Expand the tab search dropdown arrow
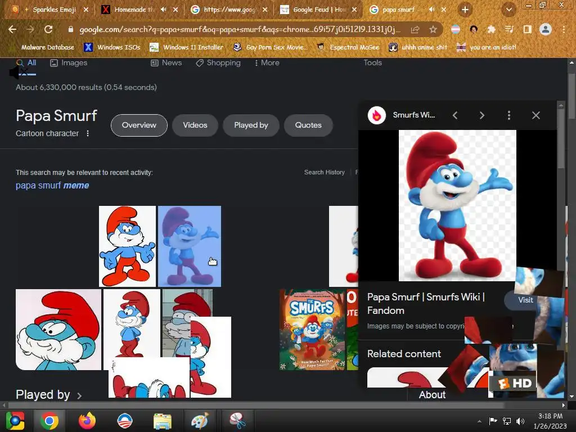Image resolution: width=576 pixels, height=432 pixels. (x=508, y=10)
